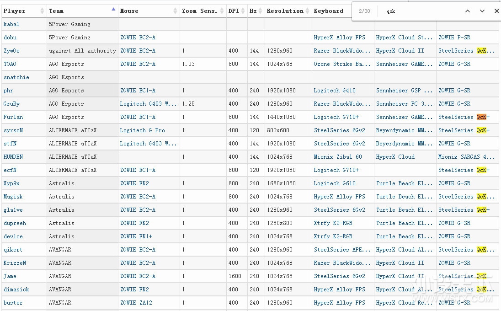
Task: Sort table by DPI column
Action: pos(237,11)
